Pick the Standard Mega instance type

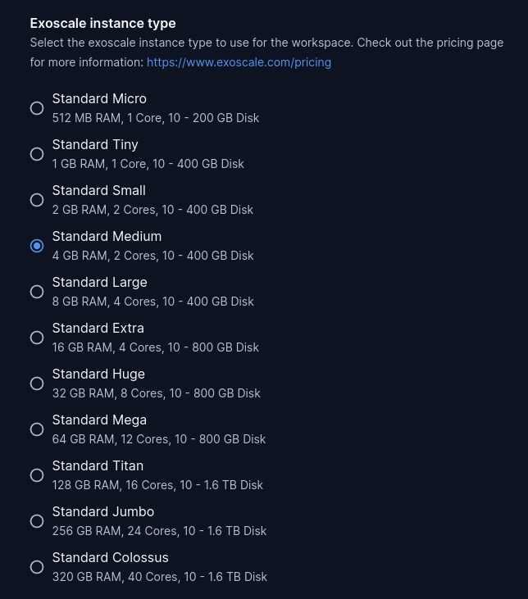click(x=37, y=429)
